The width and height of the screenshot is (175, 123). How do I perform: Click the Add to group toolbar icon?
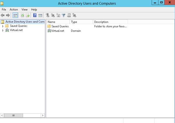click(74, 15)
